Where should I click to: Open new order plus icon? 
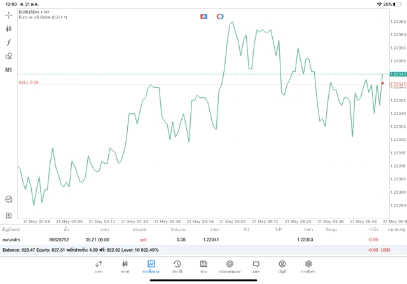click(8, 215)
